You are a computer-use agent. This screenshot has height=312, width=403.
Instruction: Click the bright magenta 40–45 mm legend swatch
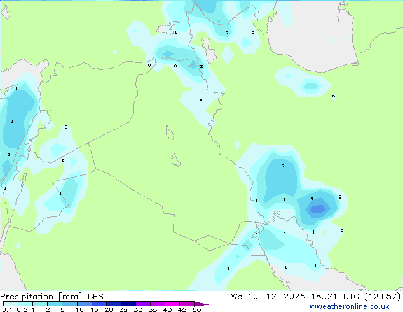click(x=172, y=304)
